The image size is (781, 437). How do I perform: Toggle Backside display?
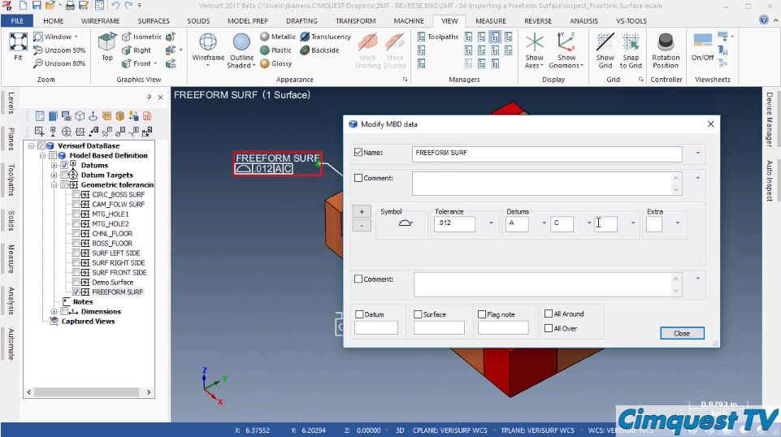point(319,50)
